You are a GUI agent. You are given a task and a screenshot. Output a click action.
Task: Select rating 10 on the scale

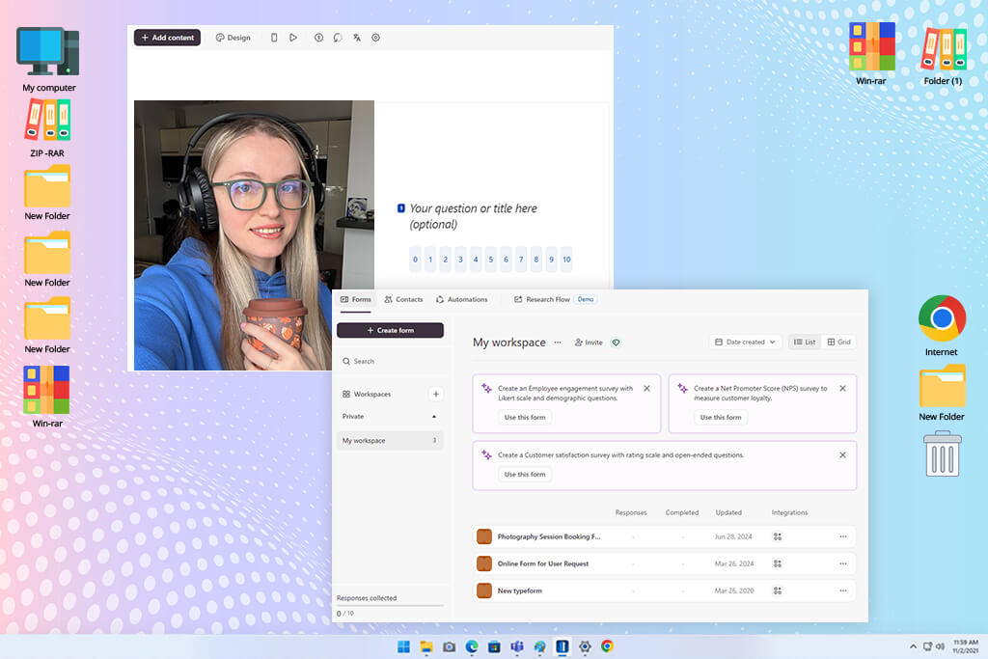tap(566, 260)
